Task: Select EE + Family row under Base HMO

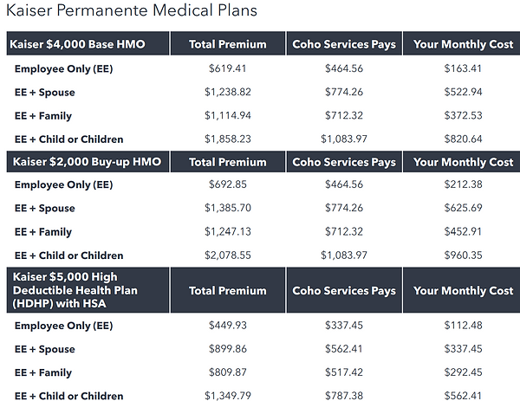Action: (43, 115)
